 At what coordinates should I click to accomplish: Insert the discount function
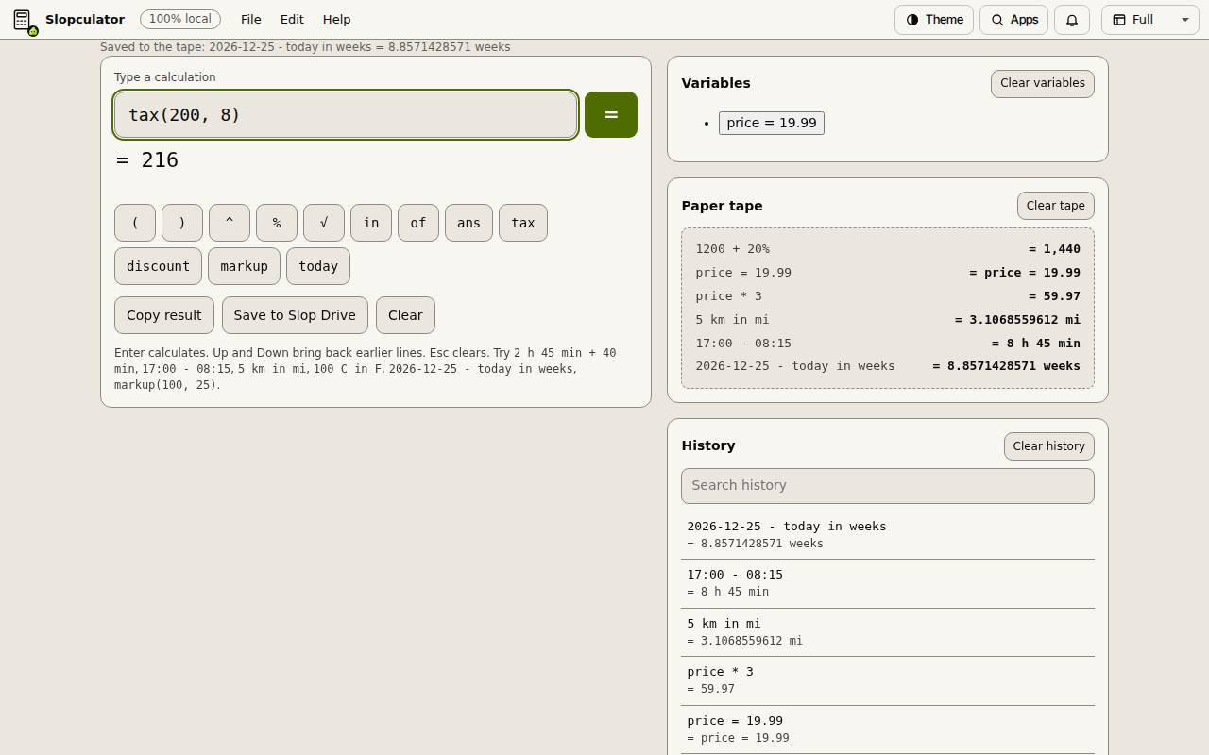158,266
